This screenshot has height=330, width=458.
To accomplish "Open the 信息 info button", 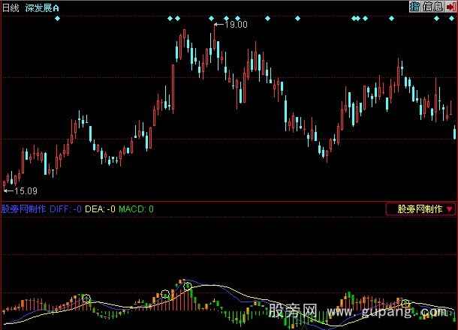I will [432, 6].
